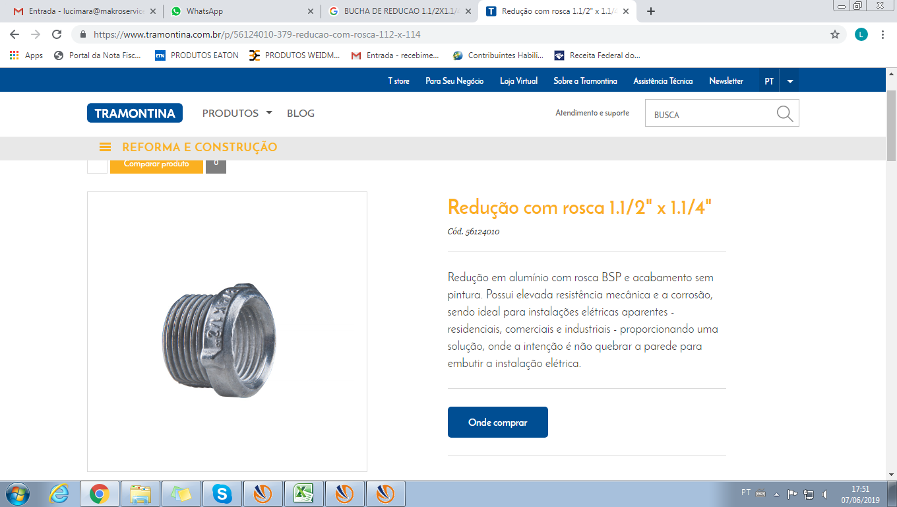This screenshot has width=897, height=507.
Task: Open the Apps grid in bookmarks bar
Action: click(x=26, y=55)
